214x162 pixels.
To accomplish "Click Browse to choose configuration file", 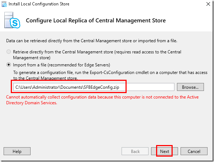I will pos(190,87).
